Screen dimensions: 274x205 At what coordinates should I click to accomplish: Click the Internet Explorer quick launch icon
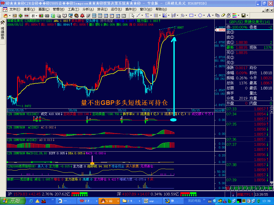click(31, 201)
